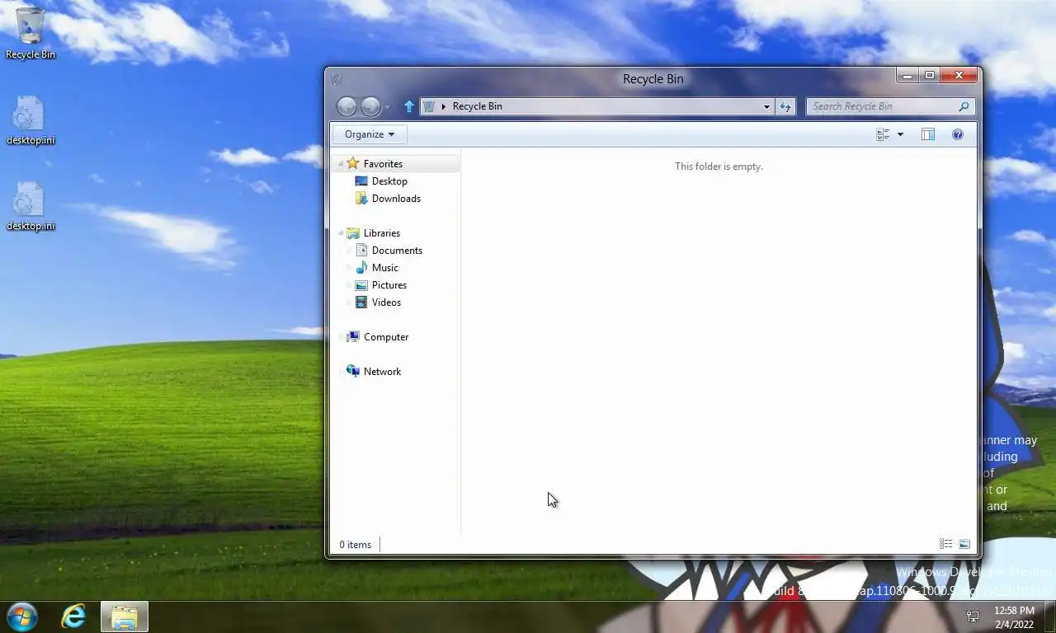This screenshot has width=1056, height=633.
Task: Click the Forward navigation arrow button
Action: pos(371,106)
